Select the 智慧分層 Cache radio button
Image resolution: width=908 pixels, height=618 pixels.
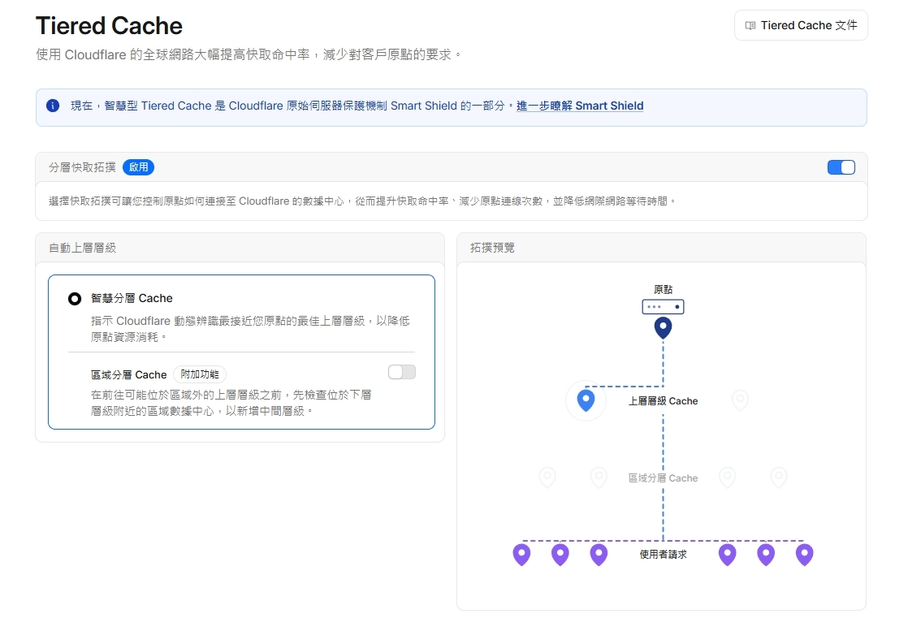(75, 299)
